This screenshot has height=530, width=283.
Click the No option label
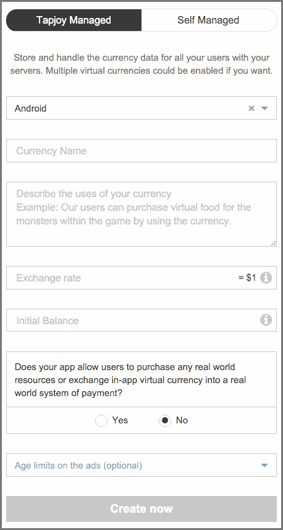(x=182, y=420)
